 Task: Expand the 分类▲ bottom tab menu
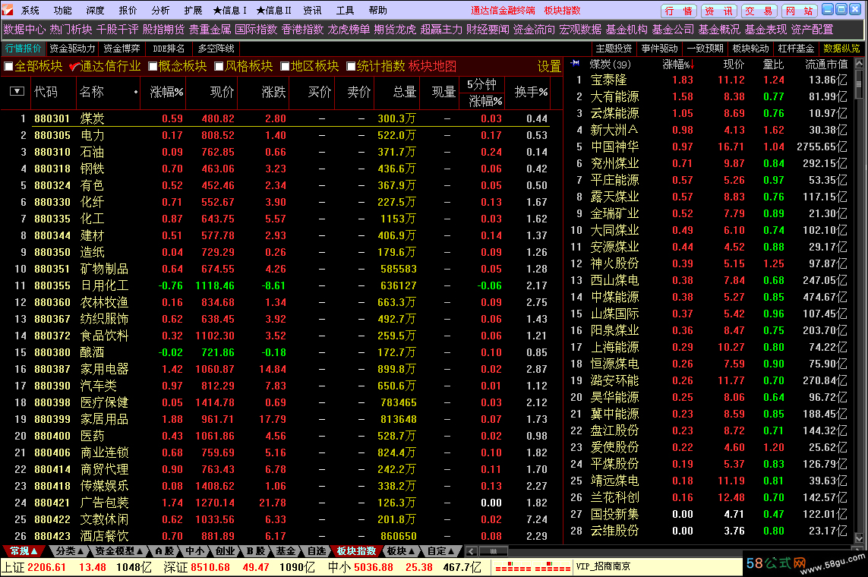69,551
